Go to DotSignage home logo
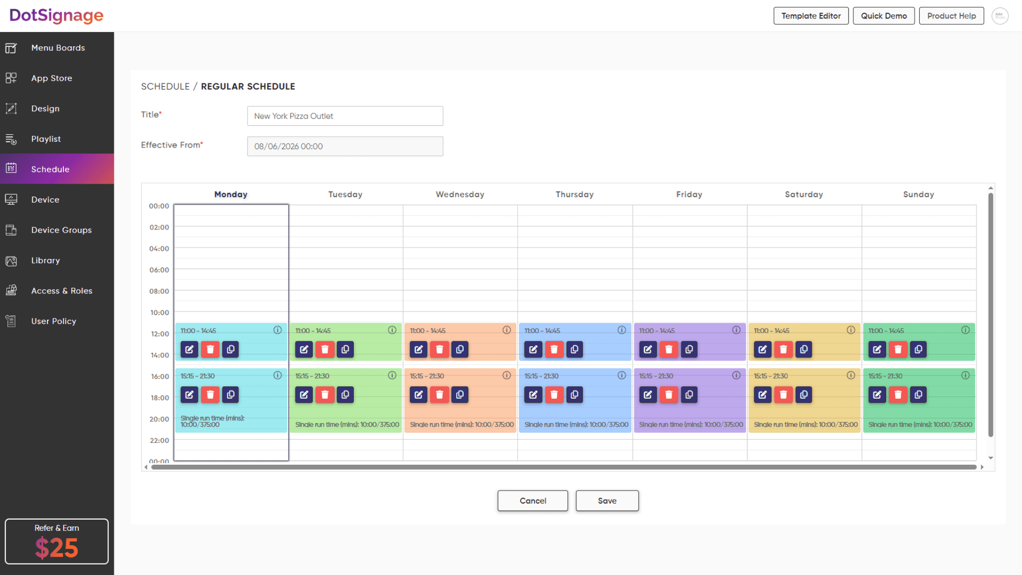This screenshot has width=1022, height=575. pos(56,16)
